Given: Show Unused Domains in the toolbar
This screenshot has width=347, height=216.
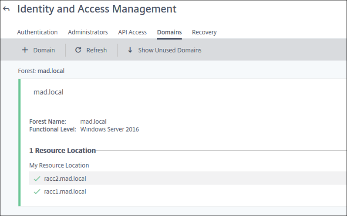Looking at the screenshot, I should (169, 50).
